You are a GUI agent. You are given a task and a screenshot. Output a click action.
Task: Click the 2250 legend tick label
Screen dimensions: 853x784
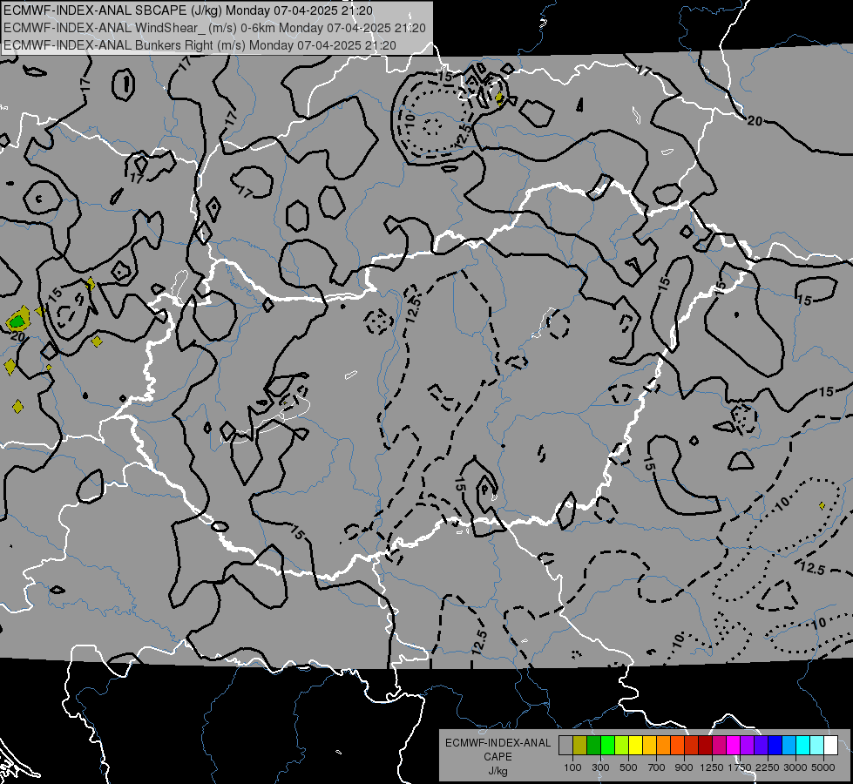[768, 767]
